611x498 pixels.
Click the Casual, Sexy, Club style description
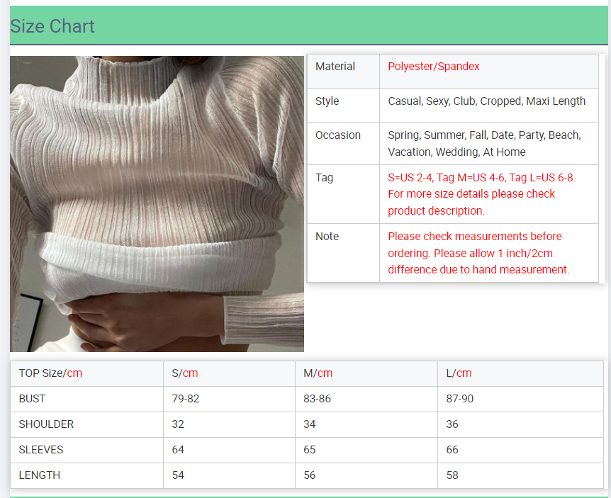[x=486, y=101]
